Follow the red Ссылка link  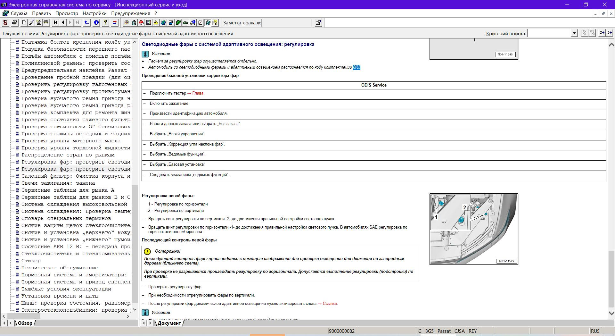point(330,304)
